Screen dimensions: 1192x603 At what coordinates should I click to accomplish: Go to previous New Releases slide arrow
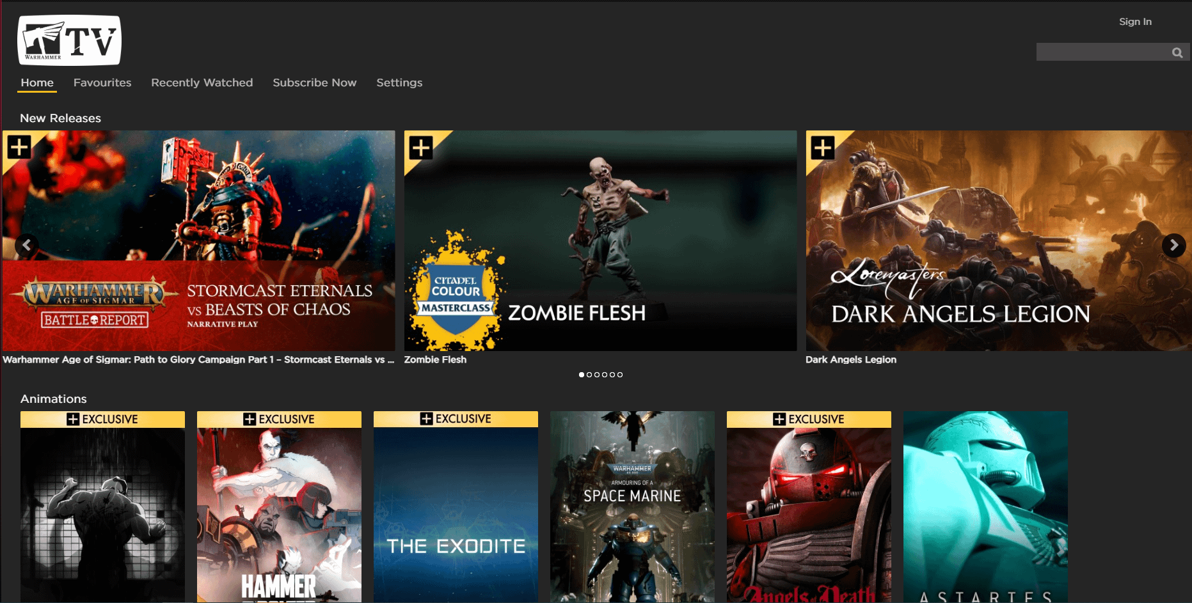[26, 245]
